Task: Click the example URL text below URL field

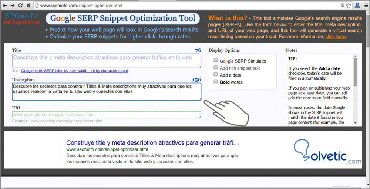Action: [67, 121]
